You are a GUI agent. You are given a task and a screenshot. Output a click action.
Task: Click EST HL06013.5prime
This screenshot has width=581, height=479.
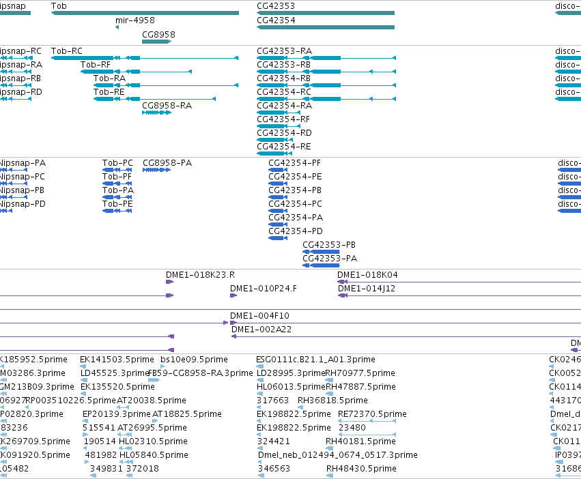point(291,387)
